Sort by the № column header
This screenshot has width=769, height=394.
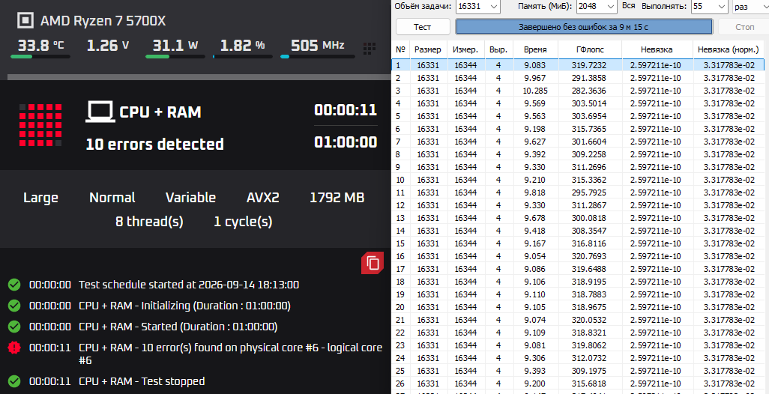(400, 49)
